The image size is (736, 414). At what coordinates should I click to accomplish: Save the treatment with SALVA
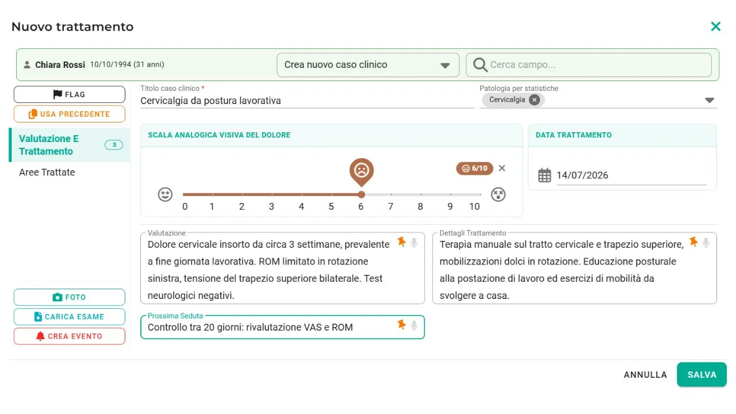[x=702, y=375]
